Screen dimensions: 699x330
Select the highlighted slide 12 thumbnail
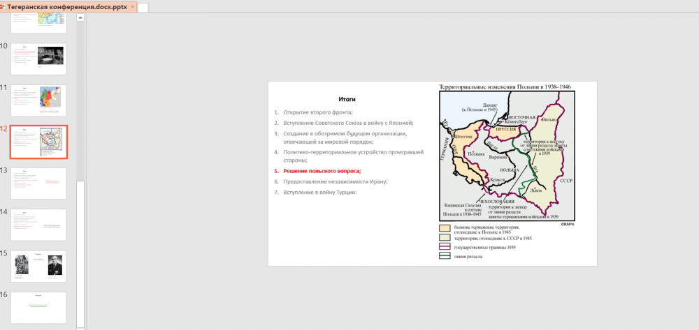(38, 142)
